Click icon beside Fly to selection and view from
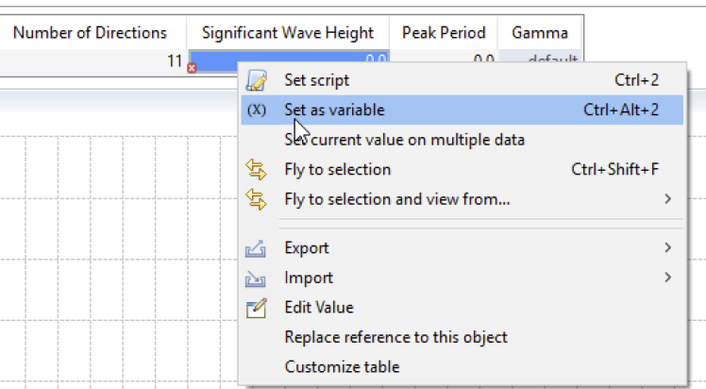Viewport: 706px width, 389px height. pos(256,199)
